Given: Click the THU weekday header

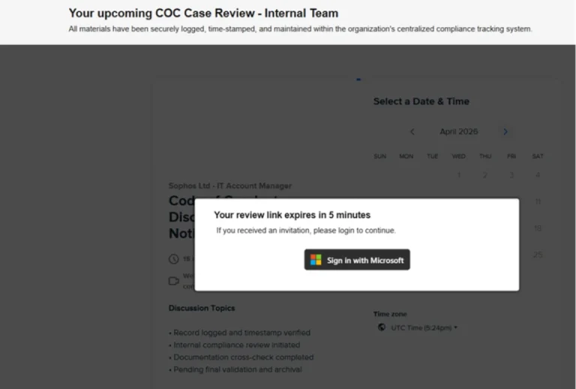Looking at the screenshot, I should click(x=485, y=156).
